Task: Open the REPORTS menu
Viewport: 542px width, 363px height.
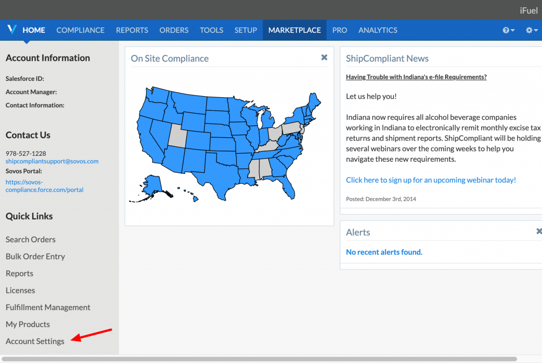Action: tap(132, 30)
